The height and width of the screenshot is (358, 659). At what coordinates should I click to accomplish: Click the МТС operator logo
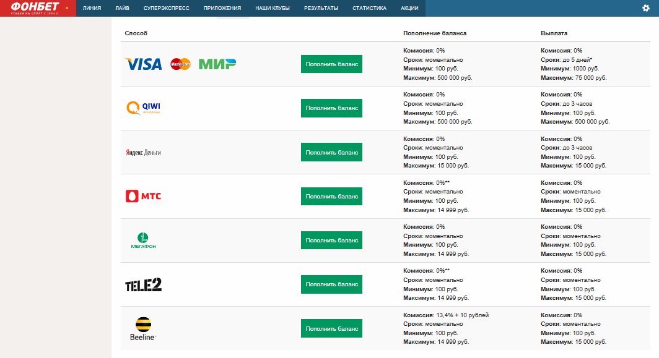(143, 196)
